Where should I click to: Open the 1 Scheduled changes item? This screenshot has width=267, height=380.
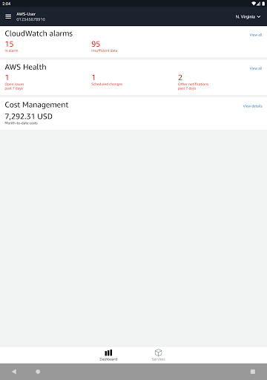(x=107, y=80)
